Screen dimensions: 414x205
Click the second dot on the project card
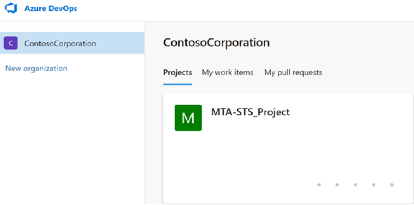[337, 185]
